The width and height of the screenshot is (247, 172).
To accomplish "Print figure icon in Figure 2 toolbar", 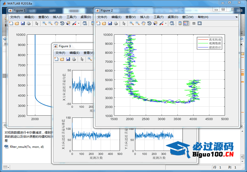I will pyautogui.click(x=116, y=23).
